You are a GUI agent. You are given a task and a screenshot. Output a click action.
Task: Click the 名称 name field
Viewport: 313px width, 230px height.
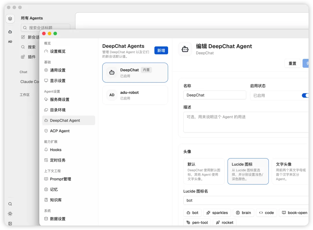[214, 95]
